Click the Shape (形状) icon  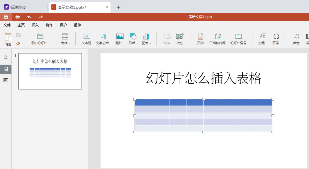coord(133,36)
